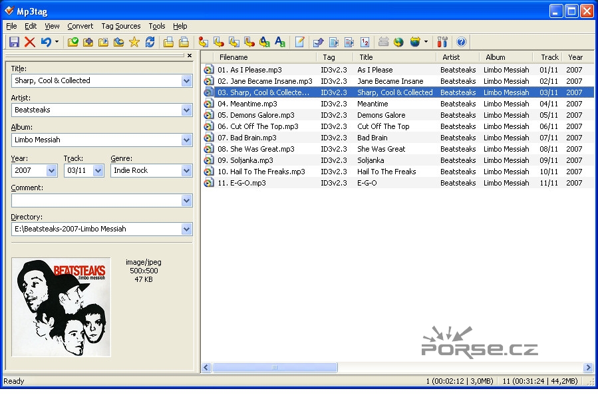Click the scrollbar's right arrow button

[x=588, y=367]
